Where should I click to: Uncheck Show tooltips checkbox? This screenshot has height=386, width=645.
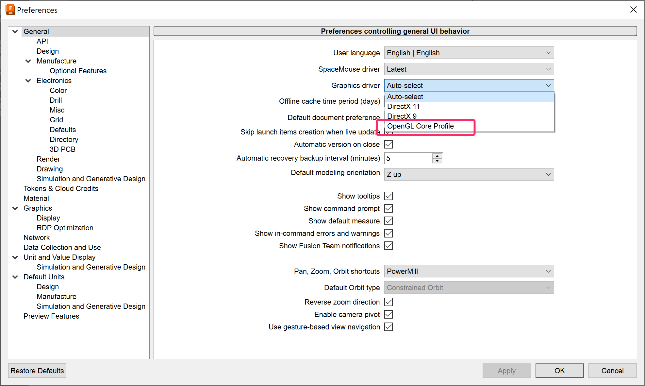[x=389, y=196]
